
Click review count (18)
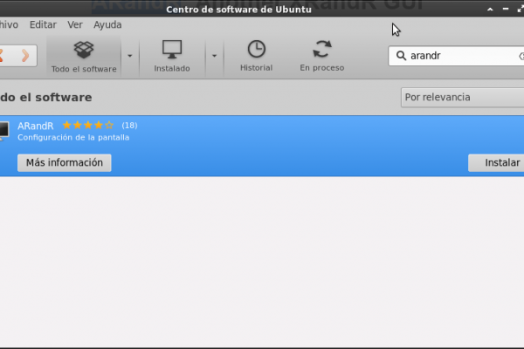[x=129, y=126]
